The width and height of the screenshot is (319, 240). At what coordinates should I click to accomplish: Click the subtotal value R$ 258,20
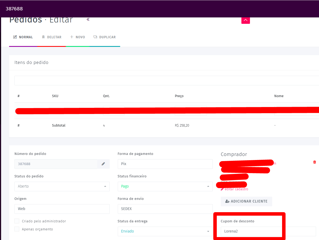182,125
